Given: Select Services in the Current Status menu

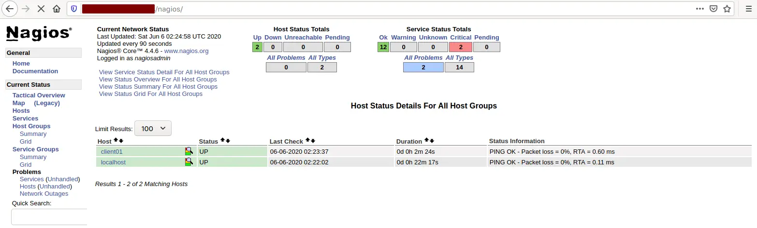Looking at the screenshot, I should click(x=25, y=118).
